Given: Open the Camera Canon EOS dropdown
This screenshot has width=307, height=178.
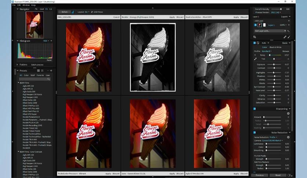Looking at the screenshot, I should coord(272,140).
